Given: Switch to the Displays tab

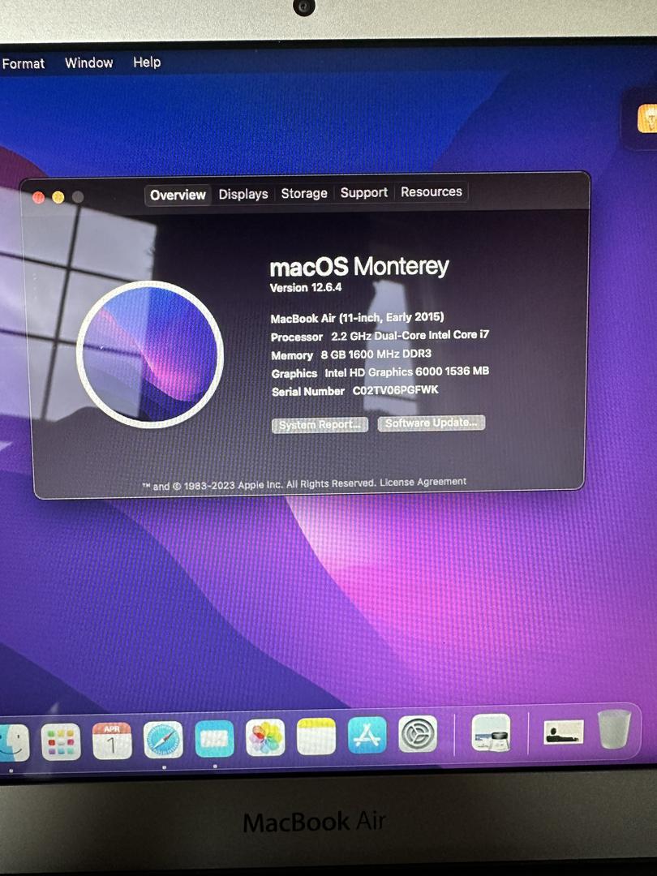Looking at the screenshot, I should (243, 194).
